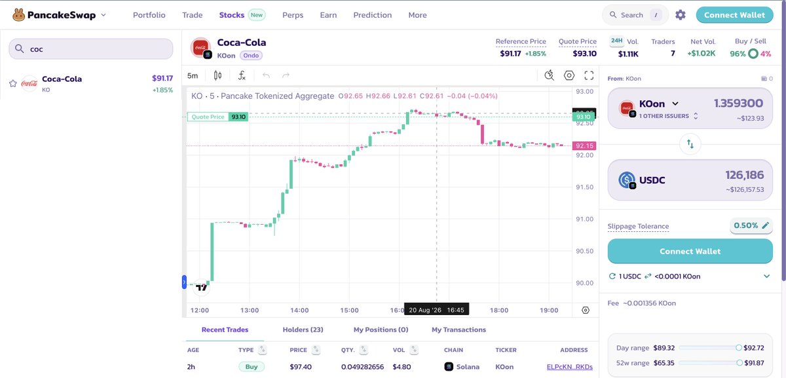Click the Buy type badge
This screenshot has width=786, height=378.
[x=252, y=367]
